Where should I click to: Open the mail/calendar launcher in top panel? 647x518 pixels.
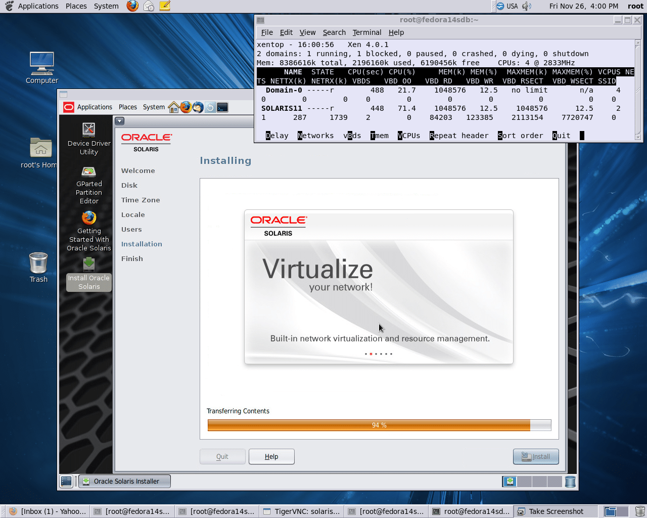point(149,6)
